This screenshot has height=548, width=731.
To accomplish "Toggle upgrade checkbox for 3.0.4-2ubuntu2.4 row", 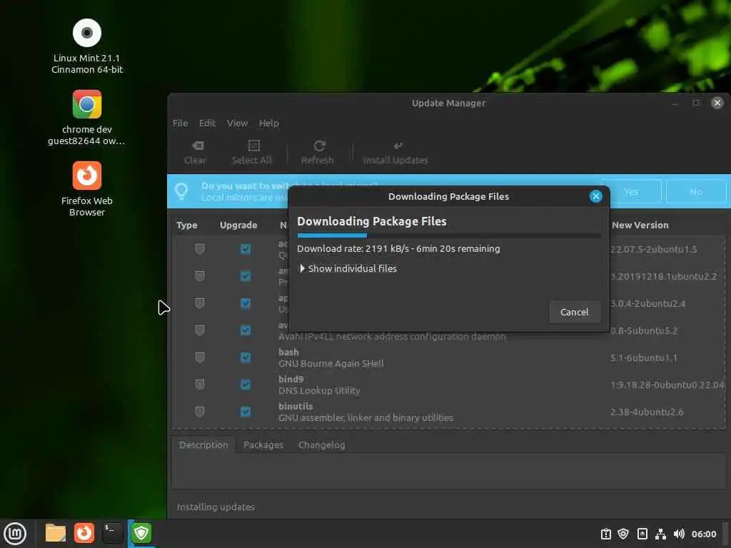I will 246,303.
